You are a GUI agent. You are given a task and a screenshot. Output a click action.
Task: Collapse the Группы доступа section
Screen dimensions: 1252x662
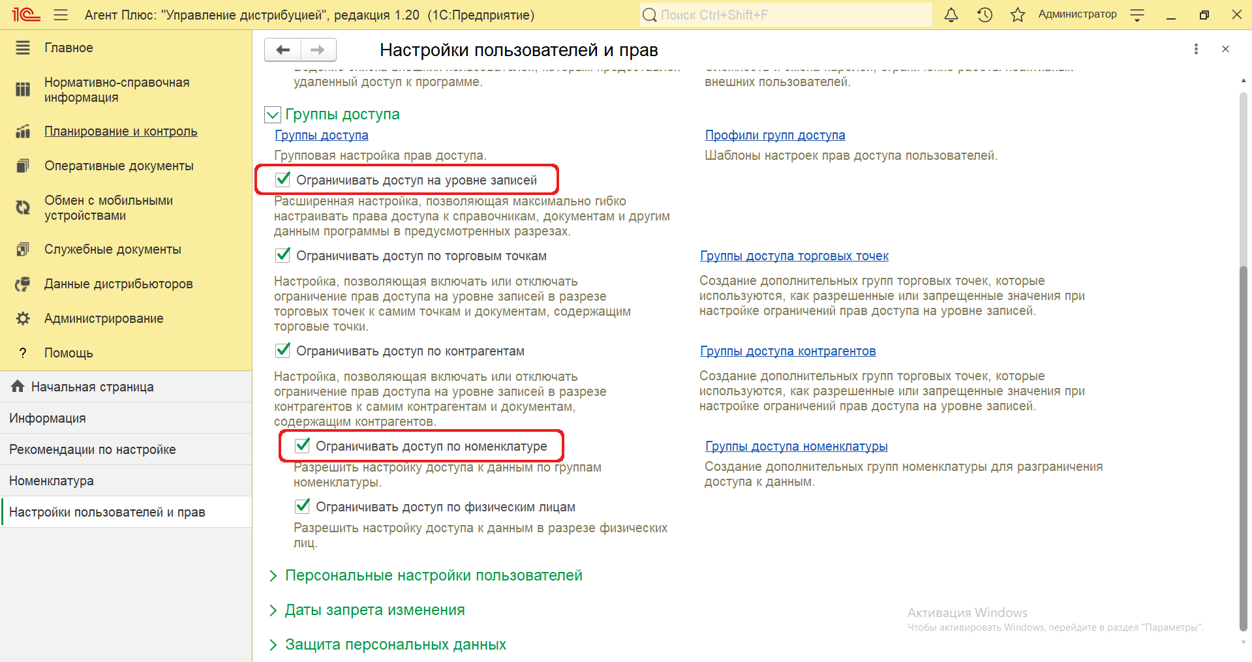point(272,115)
